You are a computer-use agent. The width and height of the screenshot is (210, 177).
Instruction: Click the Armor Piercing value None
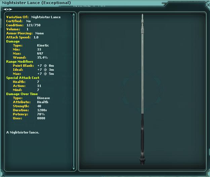coord(40,33)
